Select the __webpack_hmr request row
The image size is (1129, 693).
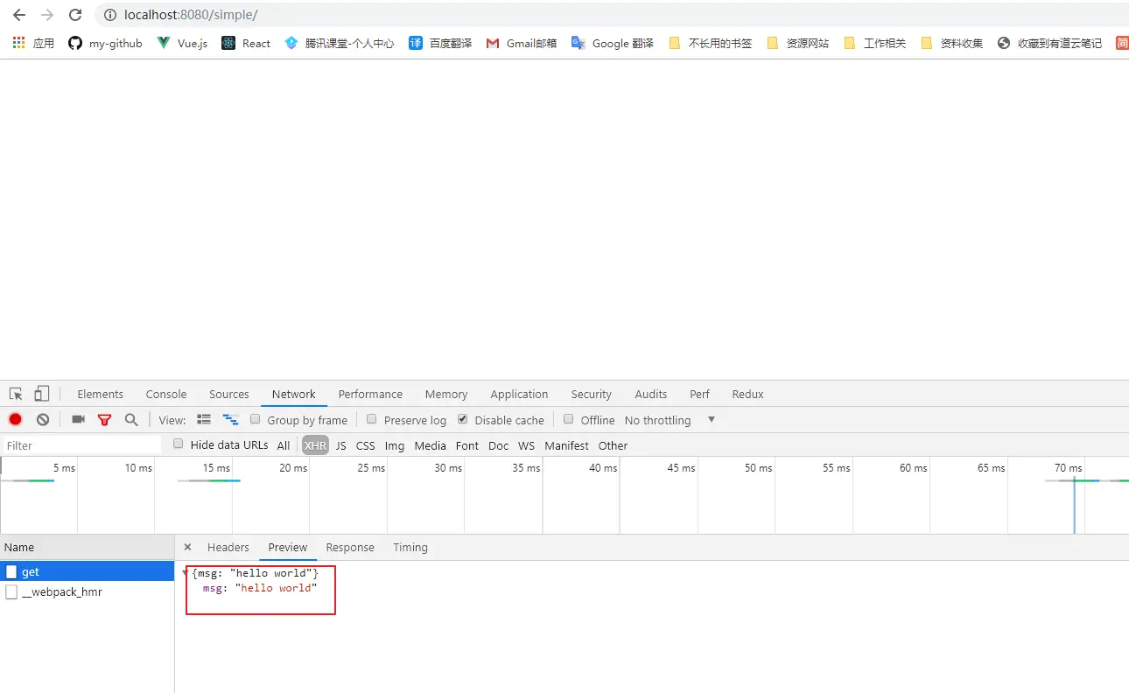point(88,592)
